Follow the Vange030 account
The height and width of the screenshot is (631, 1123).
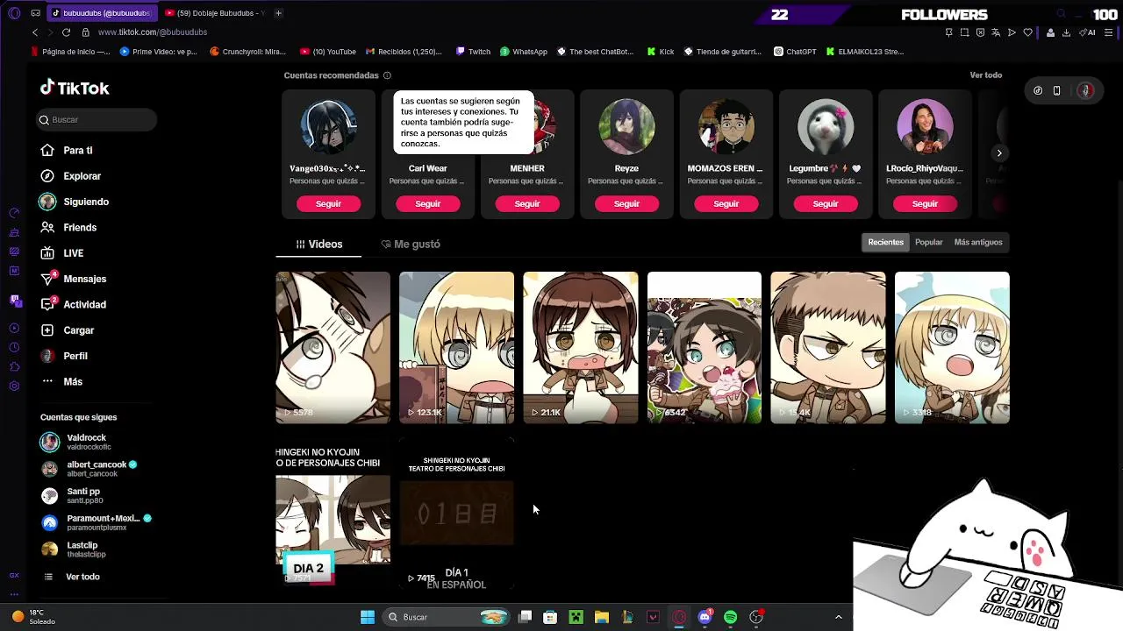tap(328, 203)
